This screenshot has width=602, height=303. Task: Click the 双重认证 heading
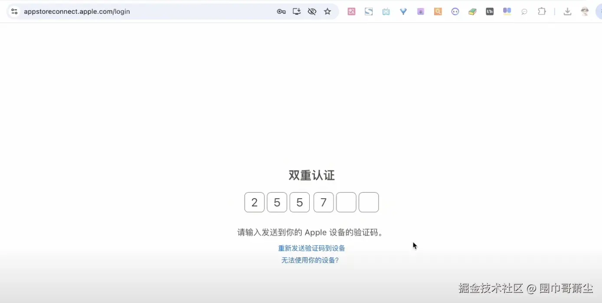point(312,175)
